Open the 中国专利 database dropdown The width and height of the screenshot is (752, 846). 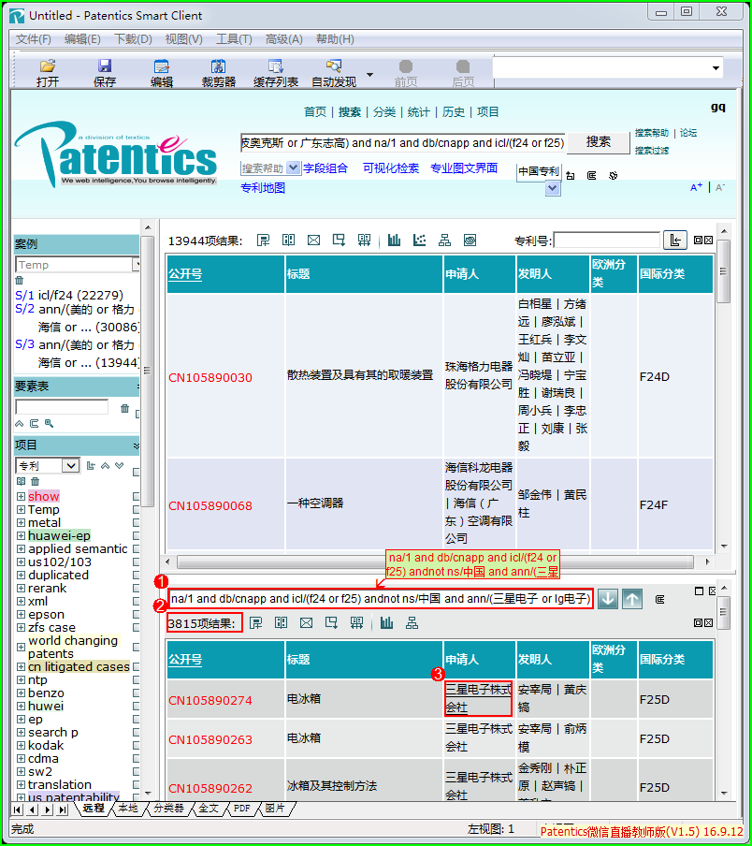[552, 188]
